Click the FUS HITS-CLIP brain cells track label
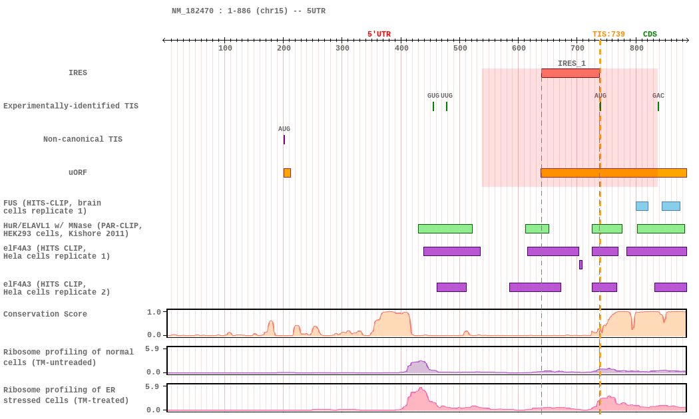Screen dimensions: 699x419 (x=52, y=207)
